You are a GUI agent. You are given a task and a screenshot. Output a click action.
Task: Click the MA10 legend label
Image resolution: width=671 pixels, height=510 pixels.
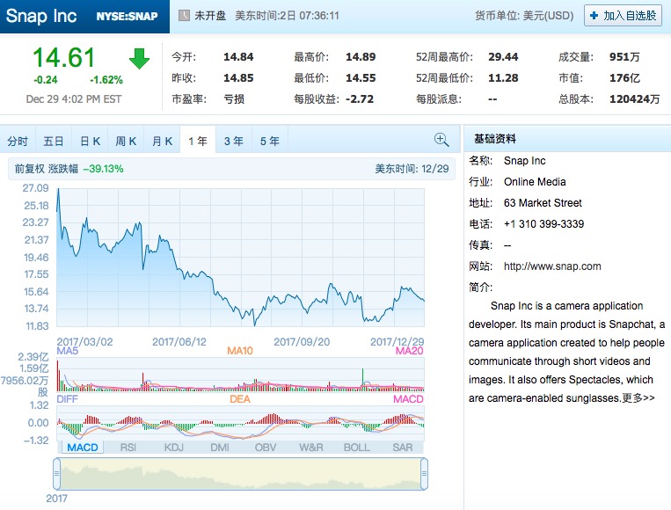click(x=239, y=351)
